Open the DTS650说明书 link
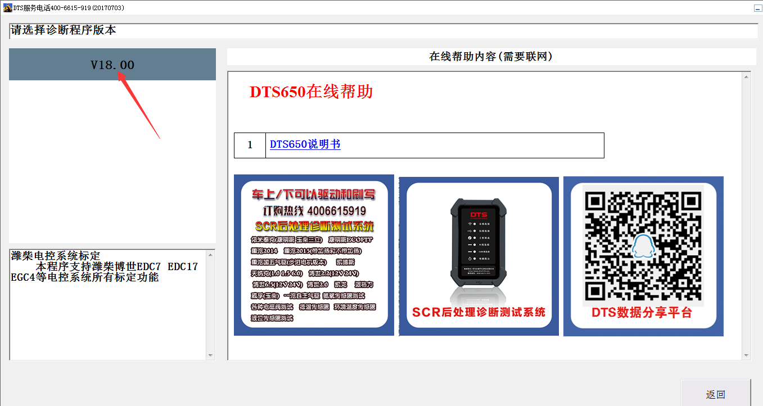The width and height of the screenshot is (763, 406). click(x=305, y=144)
